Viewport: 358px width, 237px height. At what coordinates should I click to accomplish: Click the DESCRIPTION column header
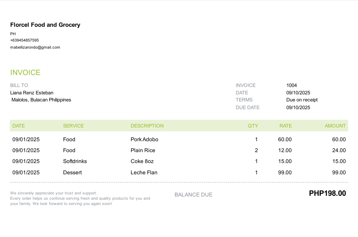click(x=147, y=126)
